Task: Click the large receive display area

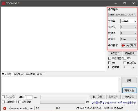Action: point(54,39)
